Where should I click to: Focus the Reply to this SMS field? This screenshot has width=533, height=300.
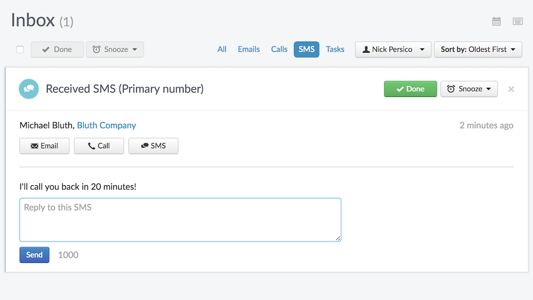point(180,220)
